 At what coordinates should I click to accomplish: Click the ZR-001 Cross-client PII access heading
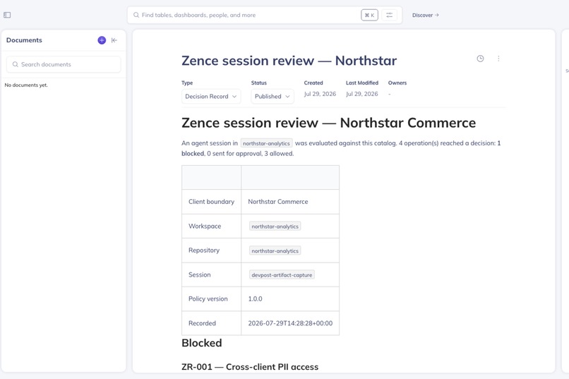point(250,367)
